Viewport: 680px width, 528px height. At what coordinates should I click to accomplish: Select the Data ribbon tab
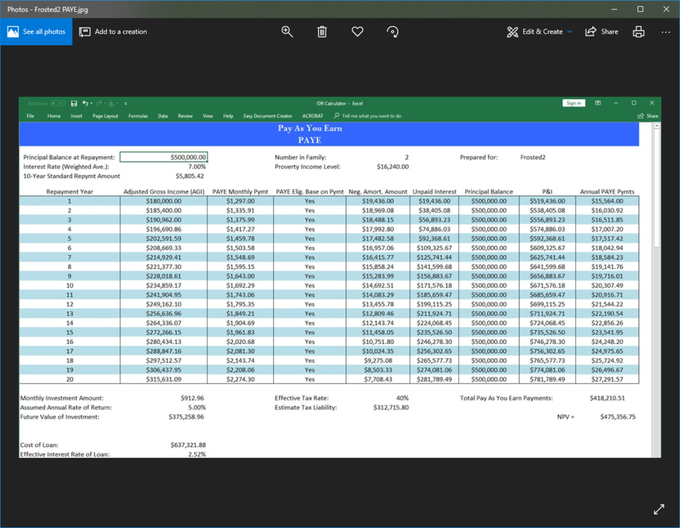(163, 116)
